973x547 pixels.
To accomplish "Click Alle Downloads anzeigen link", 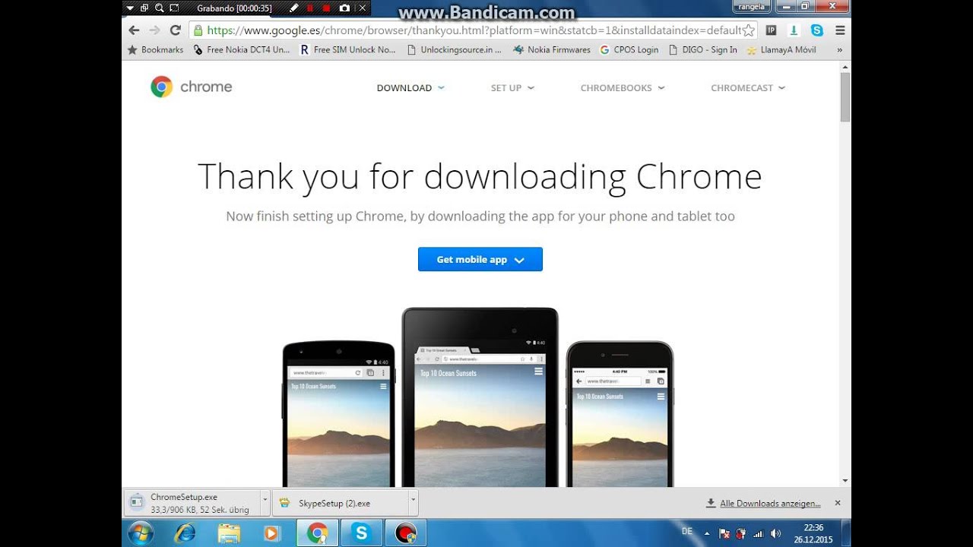I will click(763, 503).
